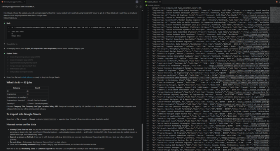Click the 'Write nodesk-jobs.csv' todo item
Image resolution: width=280 pixels, height=151 pixels.
click(x=17, y=69)
